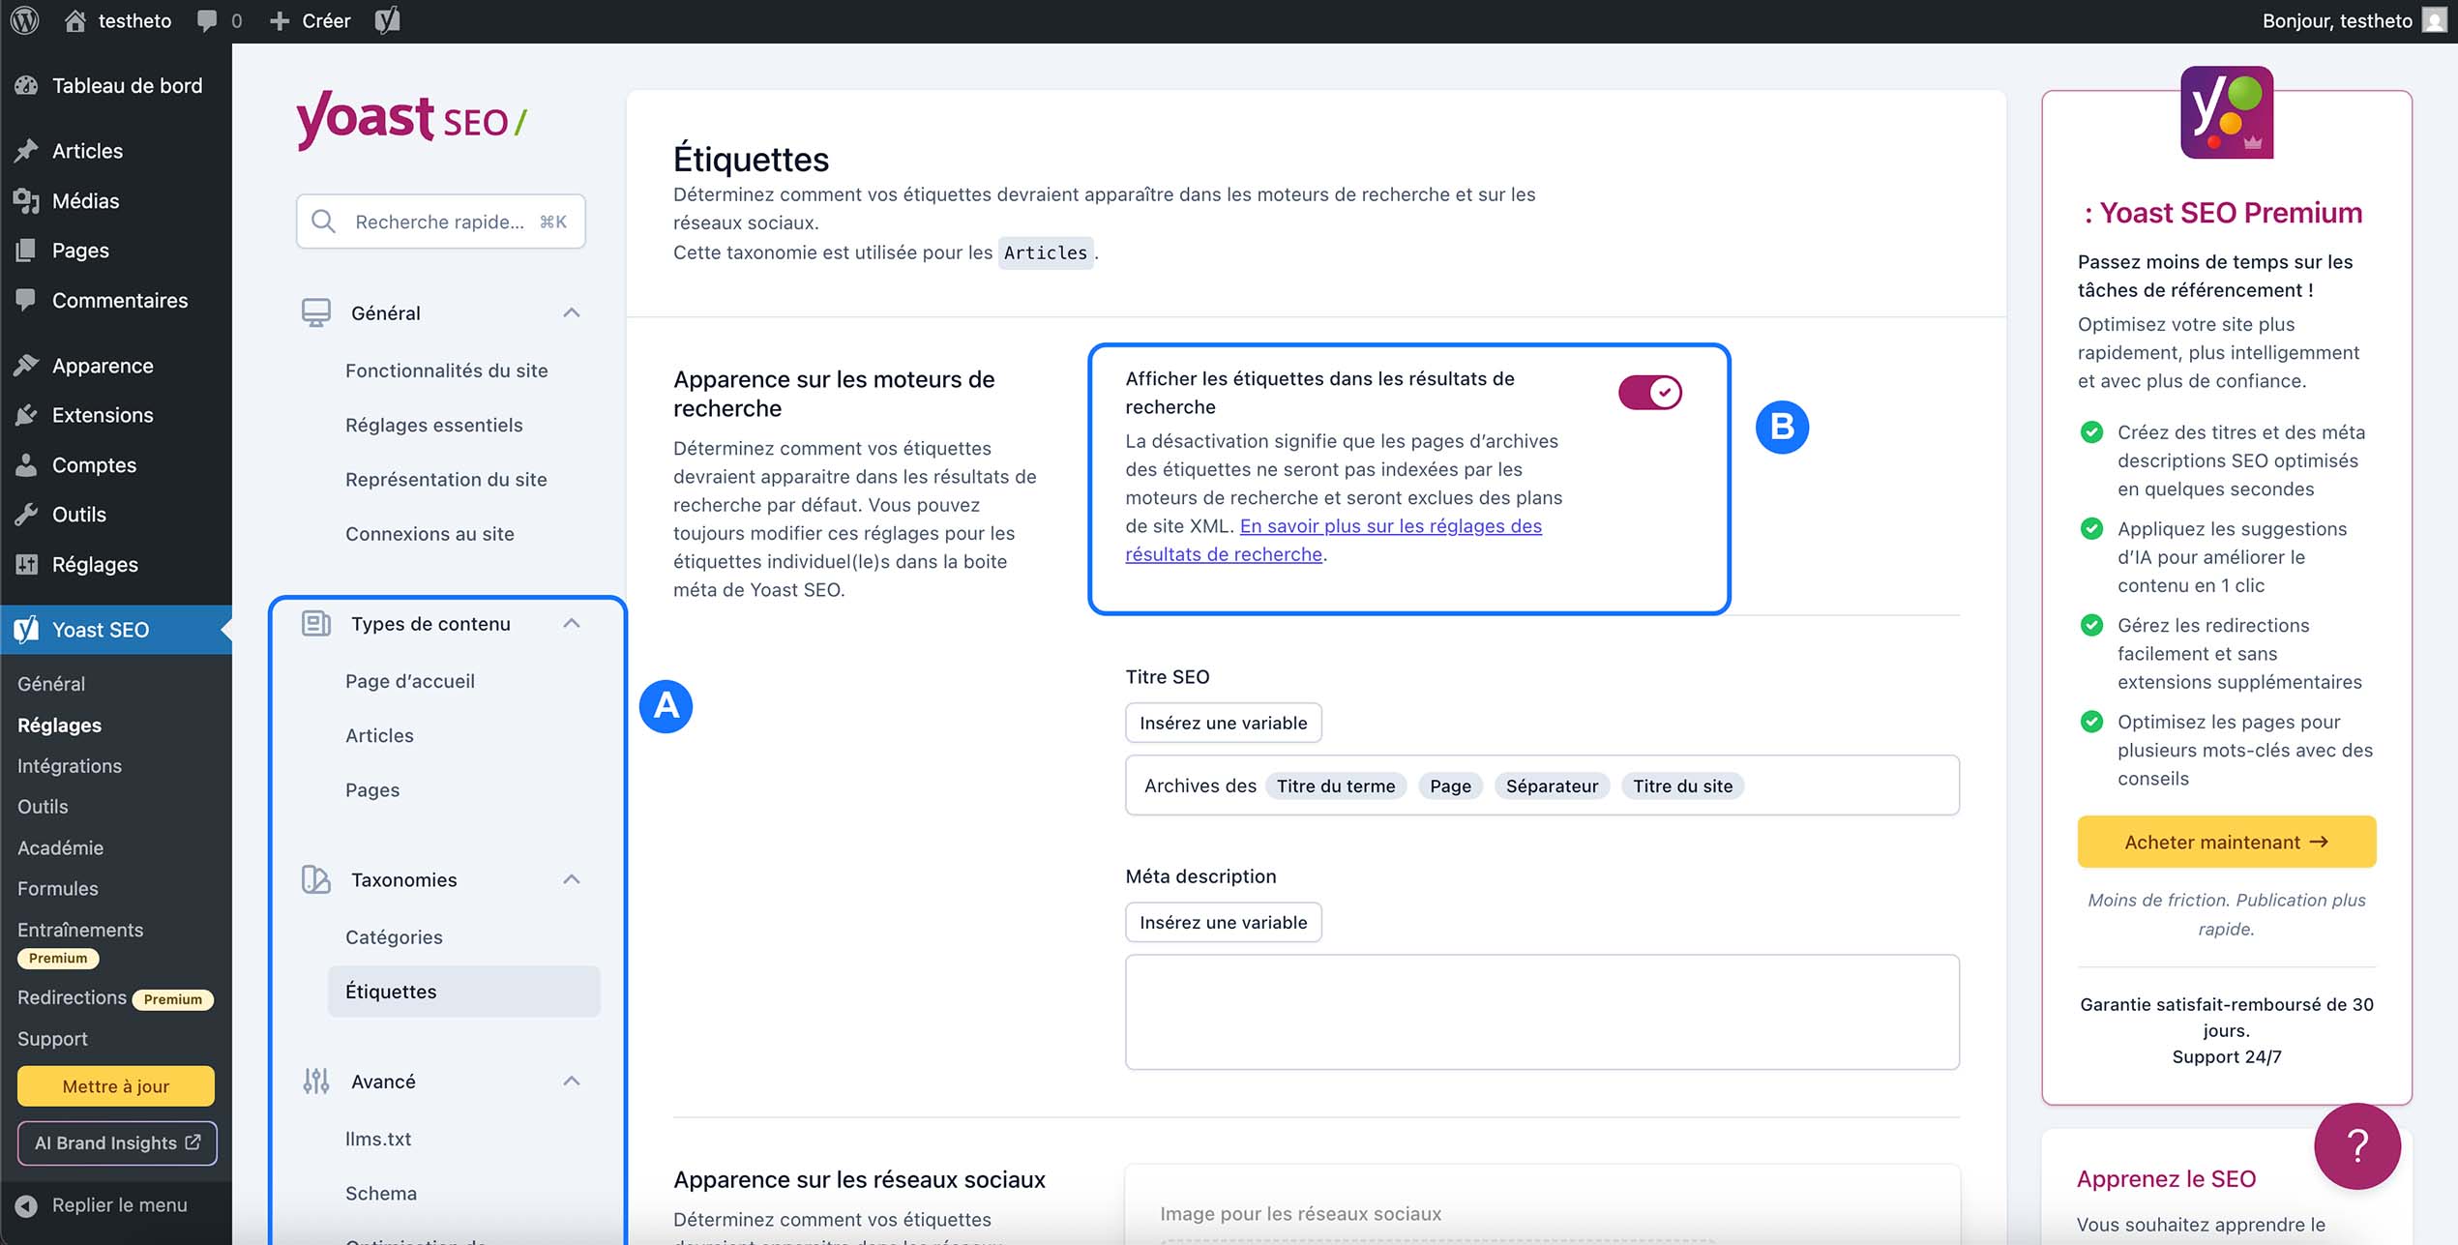
Task: Click the Extensions plug icon in the sidebar
Action: pyautogui.click(x=28, y=414)
